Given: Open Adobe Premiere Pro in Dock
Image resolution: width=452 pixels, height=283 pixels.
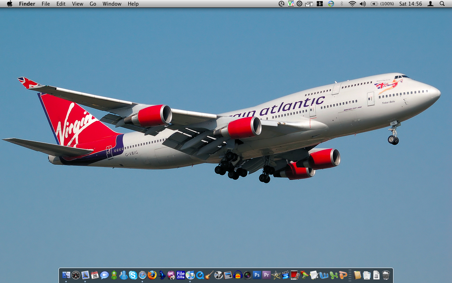Looking at the screenshot, I should (x=267, y=275).
